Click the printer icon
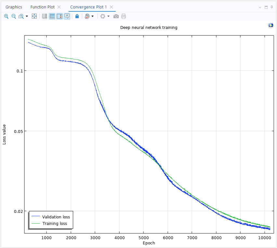 [x=124, y=16]
